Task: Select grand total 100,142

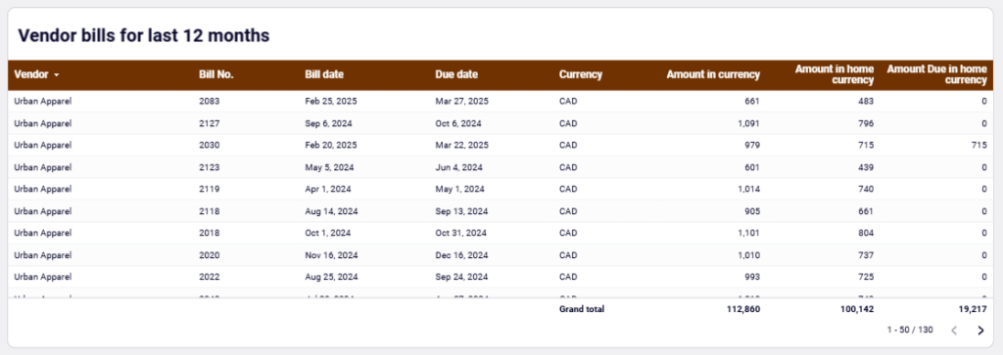Action: 857,309
